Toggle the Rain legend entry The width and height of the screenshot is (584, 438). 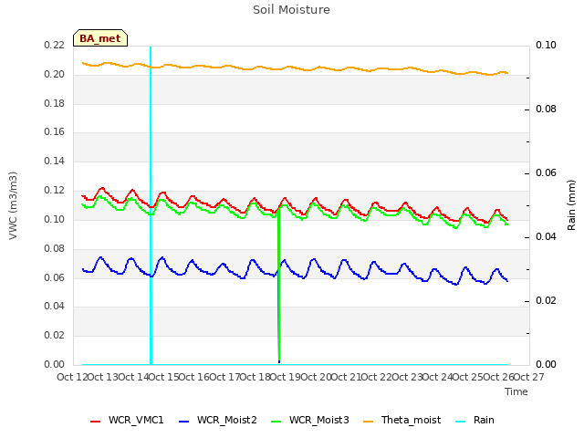coord(475,420)
